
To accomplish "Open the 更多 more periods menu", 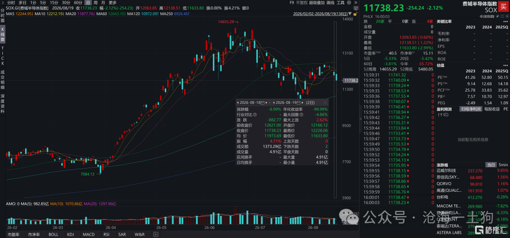I will coord(112,3).
